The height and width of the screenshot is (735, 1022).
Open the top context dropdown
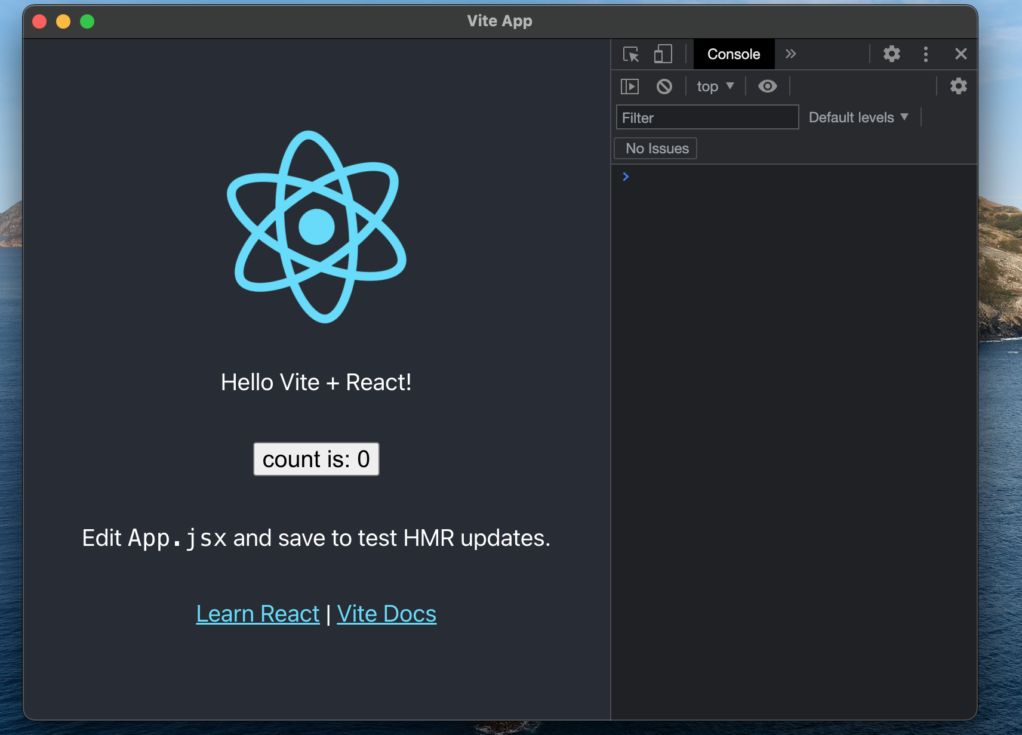715,87
